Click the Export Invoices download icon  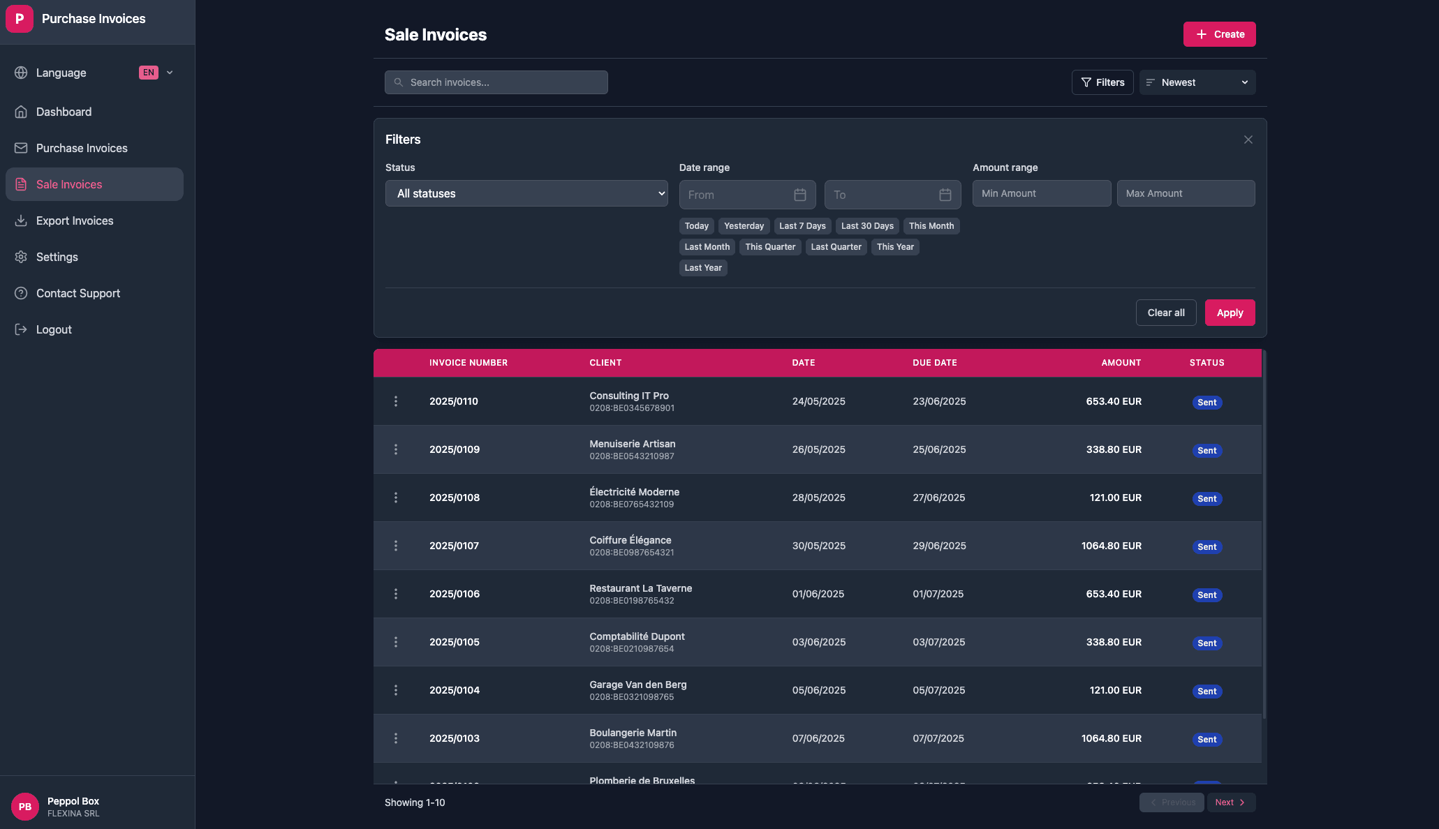(21, 221)
